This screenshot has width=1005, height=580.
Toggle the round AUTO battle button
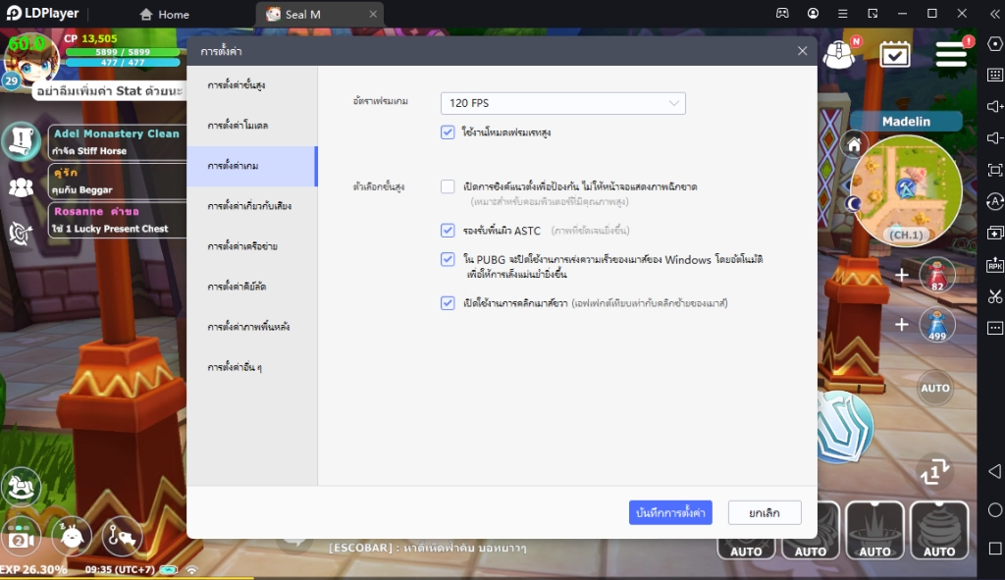[935, 388]
